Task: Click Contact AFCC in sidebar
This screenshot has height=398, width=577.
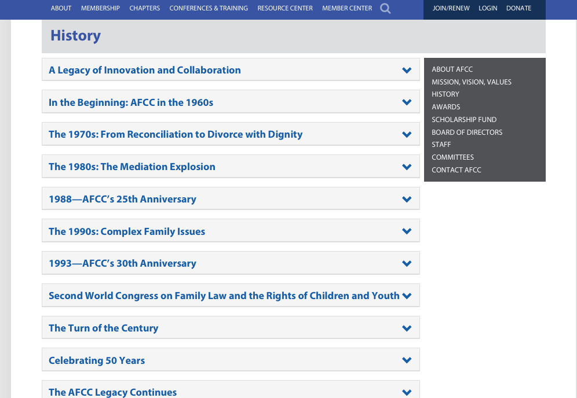Action: (457, 170)
